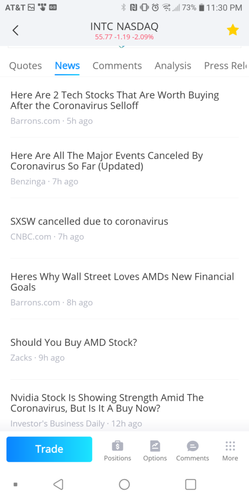Screen dimensions: 249x499
Task: Switch to the Quotes tab
Action: 25,66
